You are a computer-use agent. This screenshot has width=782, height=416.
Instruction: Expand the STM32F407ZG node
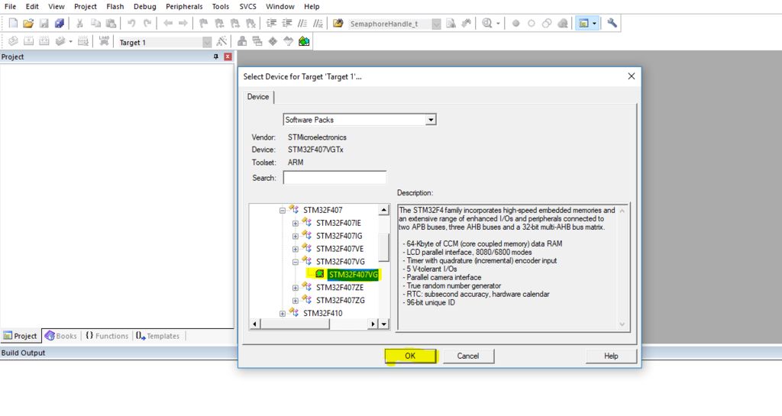click(x=296, y=301)
